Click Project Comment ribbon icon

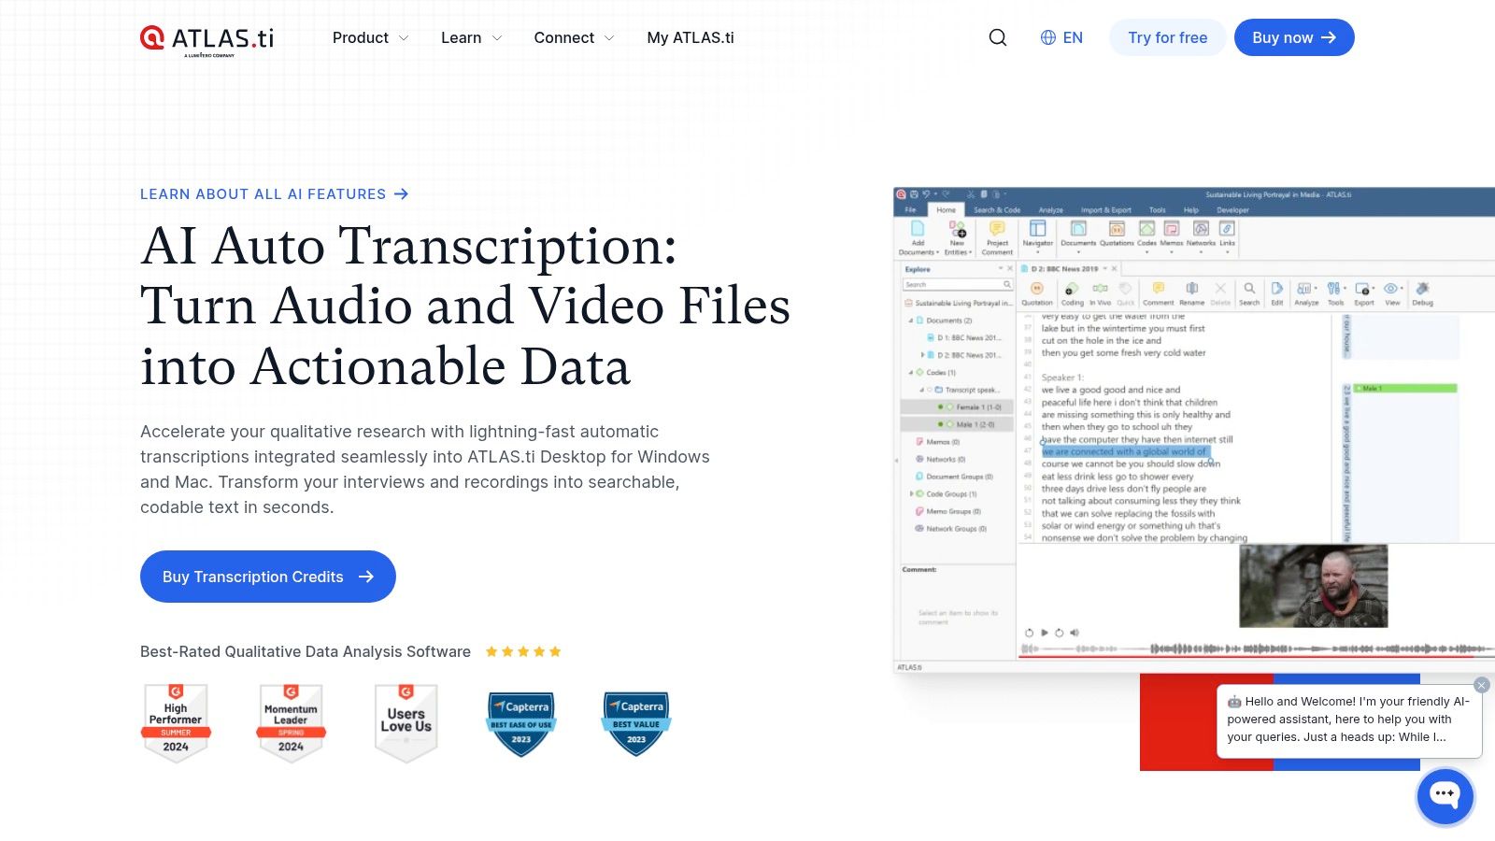[x=997, y=238]
